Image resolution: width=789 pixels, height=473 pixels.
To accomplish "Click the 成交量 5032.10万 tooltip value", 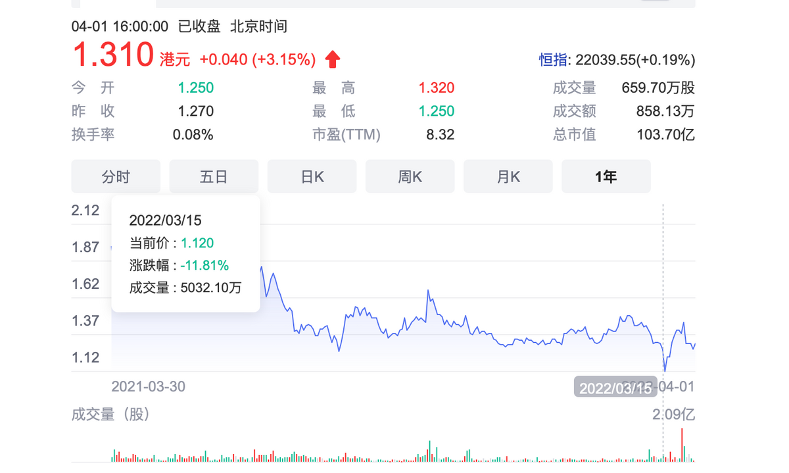I will (210, 287).
